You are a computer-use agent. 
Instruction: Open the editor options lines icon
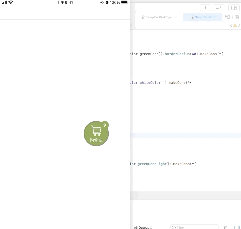click(x=227, y=17)
